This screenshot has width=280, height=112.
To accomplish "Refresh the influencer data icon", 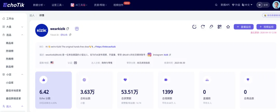I will (203, 27).
